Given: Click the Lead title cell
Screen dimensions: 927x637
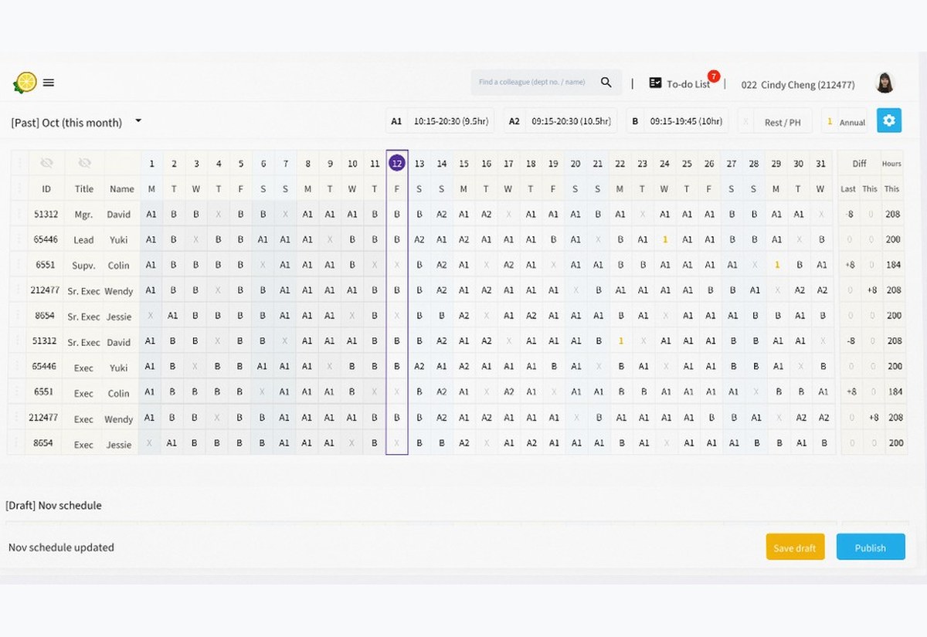Looking at the screenshot, I should click(x=84, y=239).
